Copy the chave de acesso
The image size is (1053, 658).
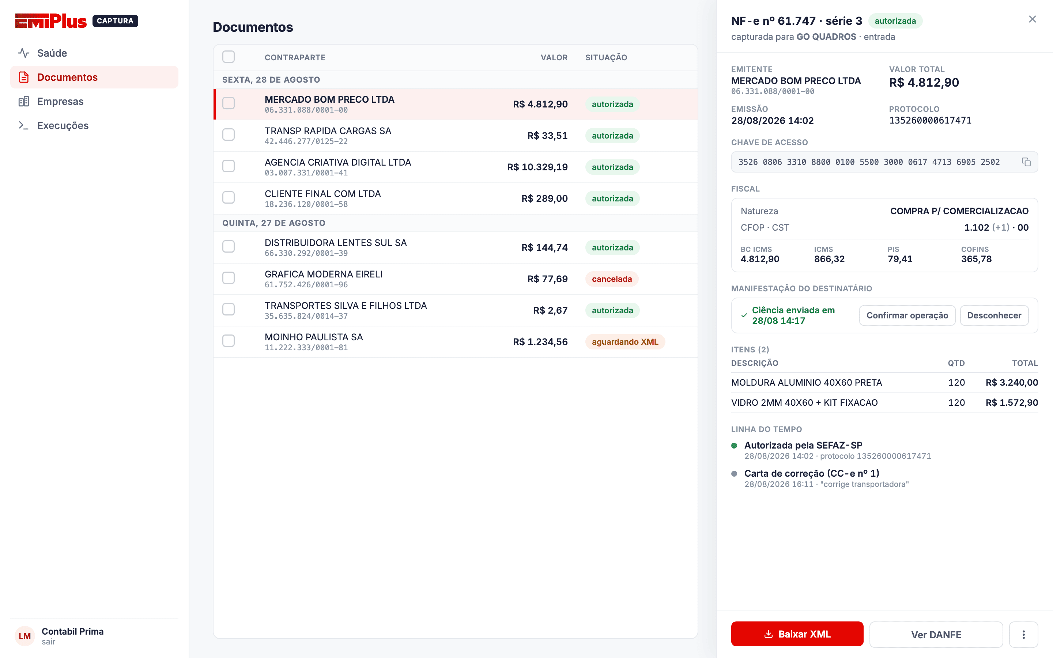1026,162
